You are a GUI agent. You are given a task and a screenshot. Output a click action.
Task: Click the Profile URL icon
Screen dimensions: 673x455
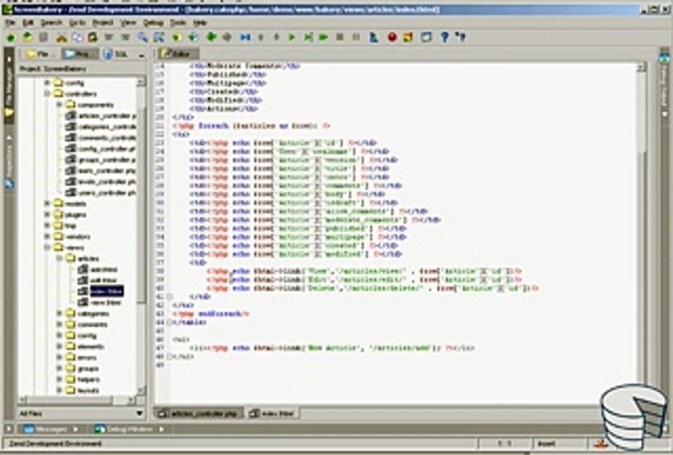pos(374,38)
